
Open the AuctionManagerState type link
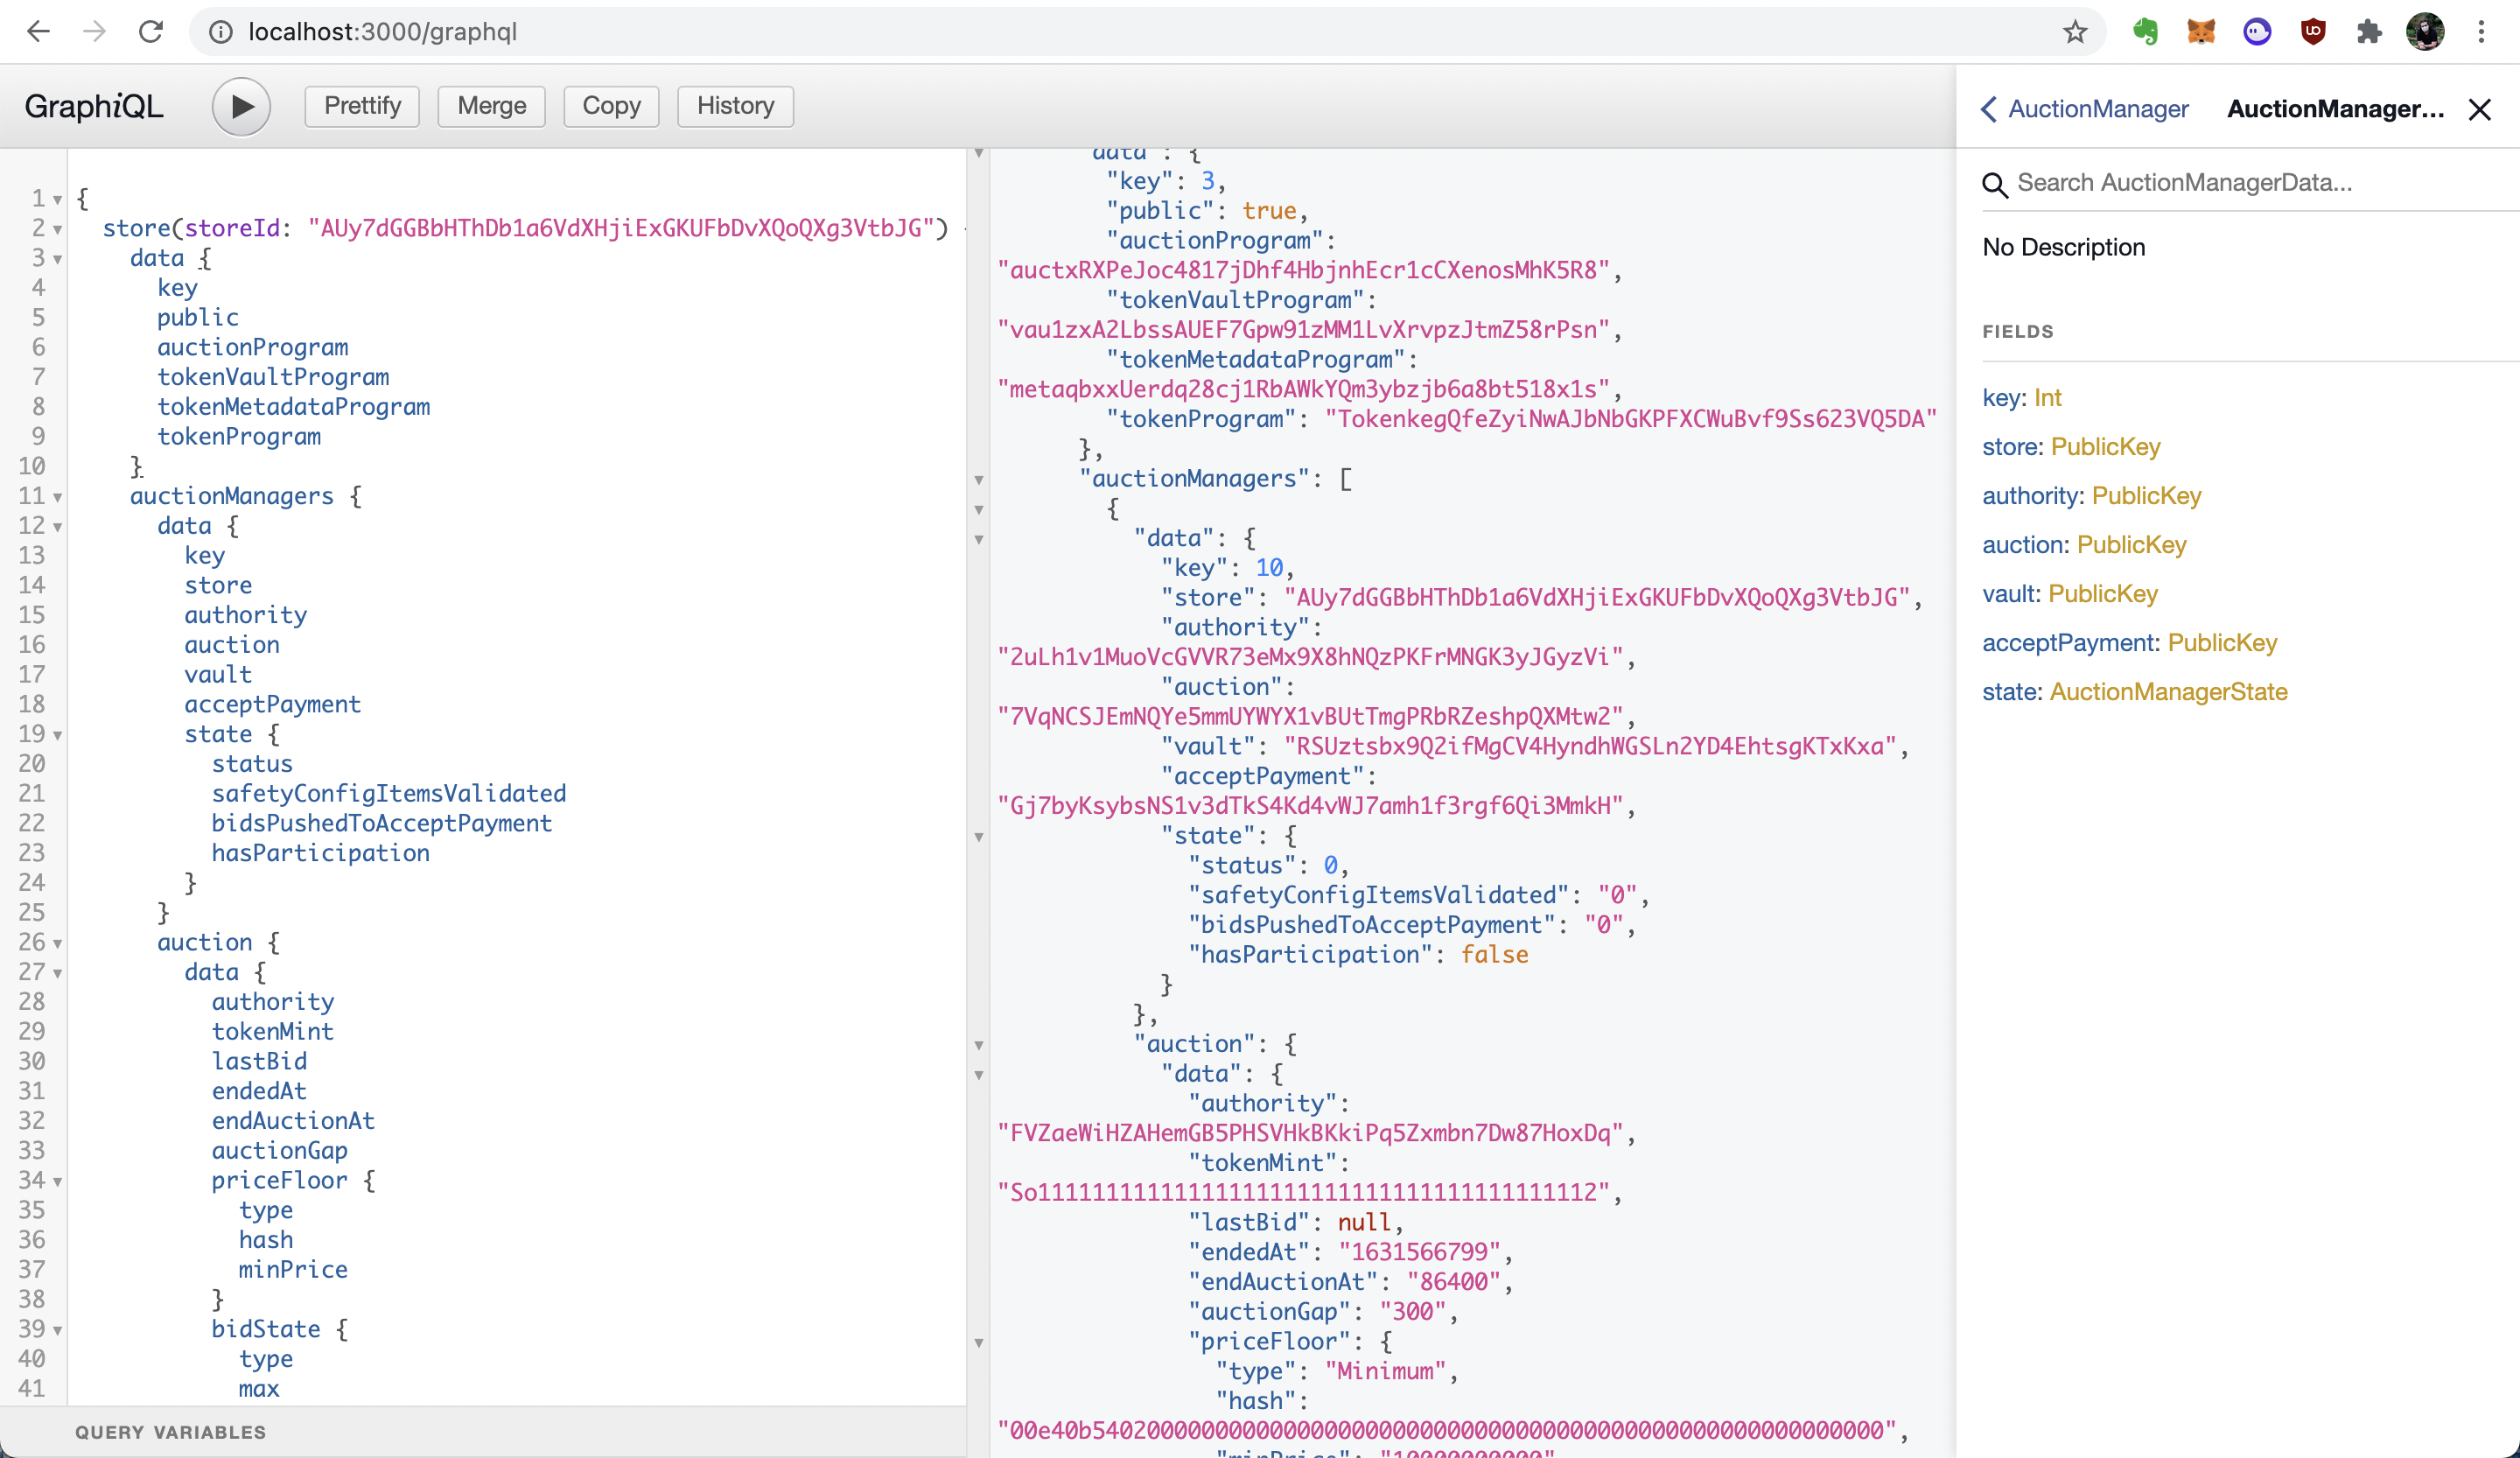coord(2168,692)
